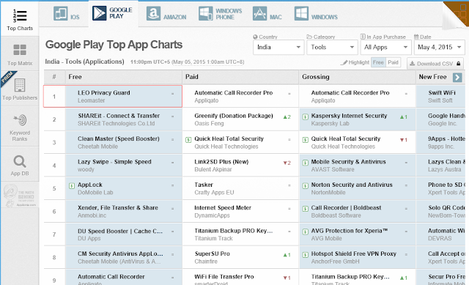Screen dimensions: 469x285
Task: Open publisher Kaspersky Lab link
Action: 330,124
